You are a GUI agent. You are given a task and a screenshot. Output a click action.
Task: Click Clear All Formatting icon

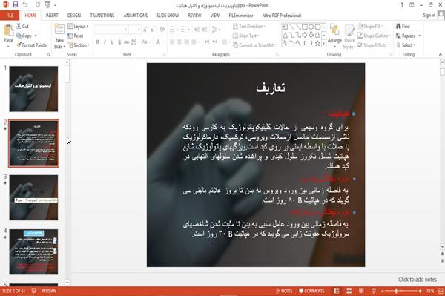click(162, 29)
